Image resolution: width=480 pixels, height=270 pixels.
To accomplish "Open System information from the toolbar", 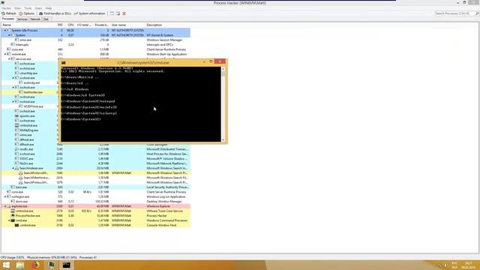I will point(90,13).
